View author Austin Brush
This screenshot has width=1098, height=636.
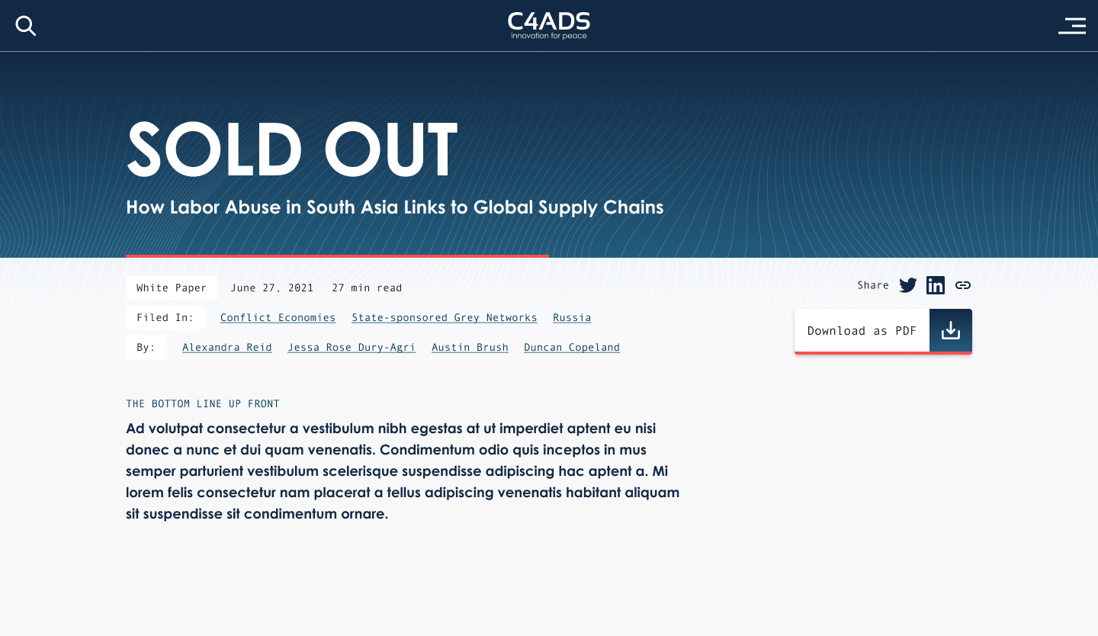[470, 347]
